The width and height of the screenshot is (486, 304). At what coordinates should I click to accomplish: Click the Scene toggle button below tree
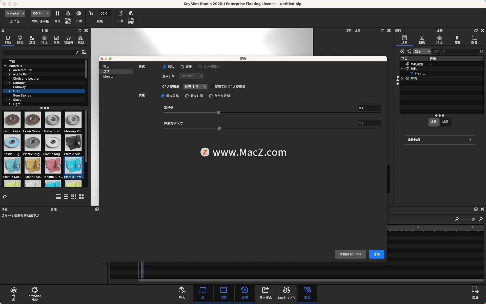tap(433, 122)
